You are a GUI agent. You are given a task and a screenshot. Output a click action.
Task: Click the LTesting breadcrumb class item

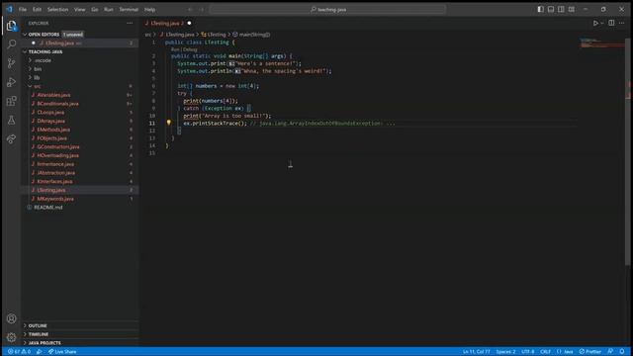click(214, 35)
